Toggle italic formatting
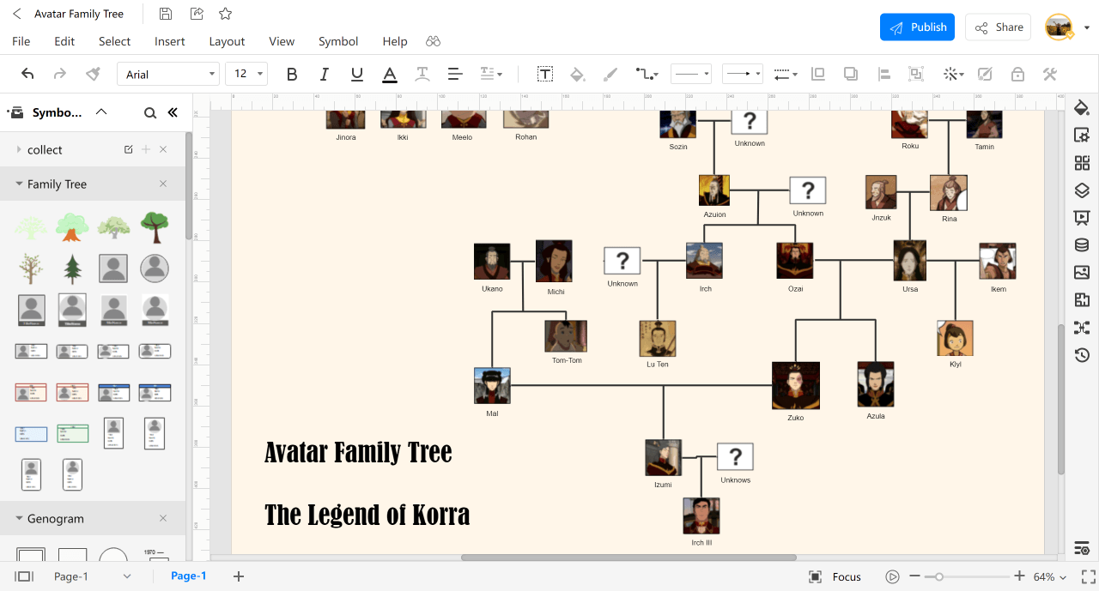Screen dimensions: 1099x591 coord(325,74)
